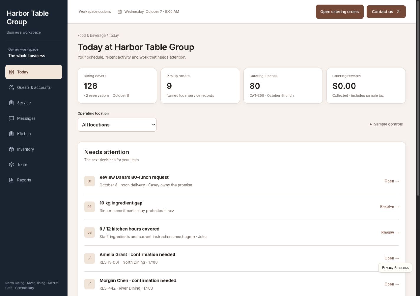Click Open catering orders button
420x296 pixels.
point(340,12)
